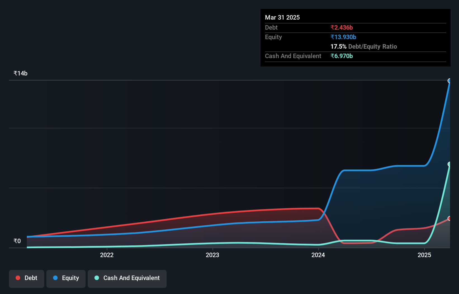Click the ₹0 y-axis label
Screen dimensions: 459x294
pos(17,241)
